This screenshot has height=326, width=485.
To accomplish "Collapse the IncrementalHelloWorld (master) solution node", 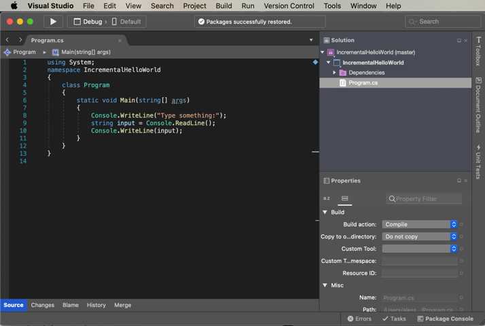I will 323,52.
